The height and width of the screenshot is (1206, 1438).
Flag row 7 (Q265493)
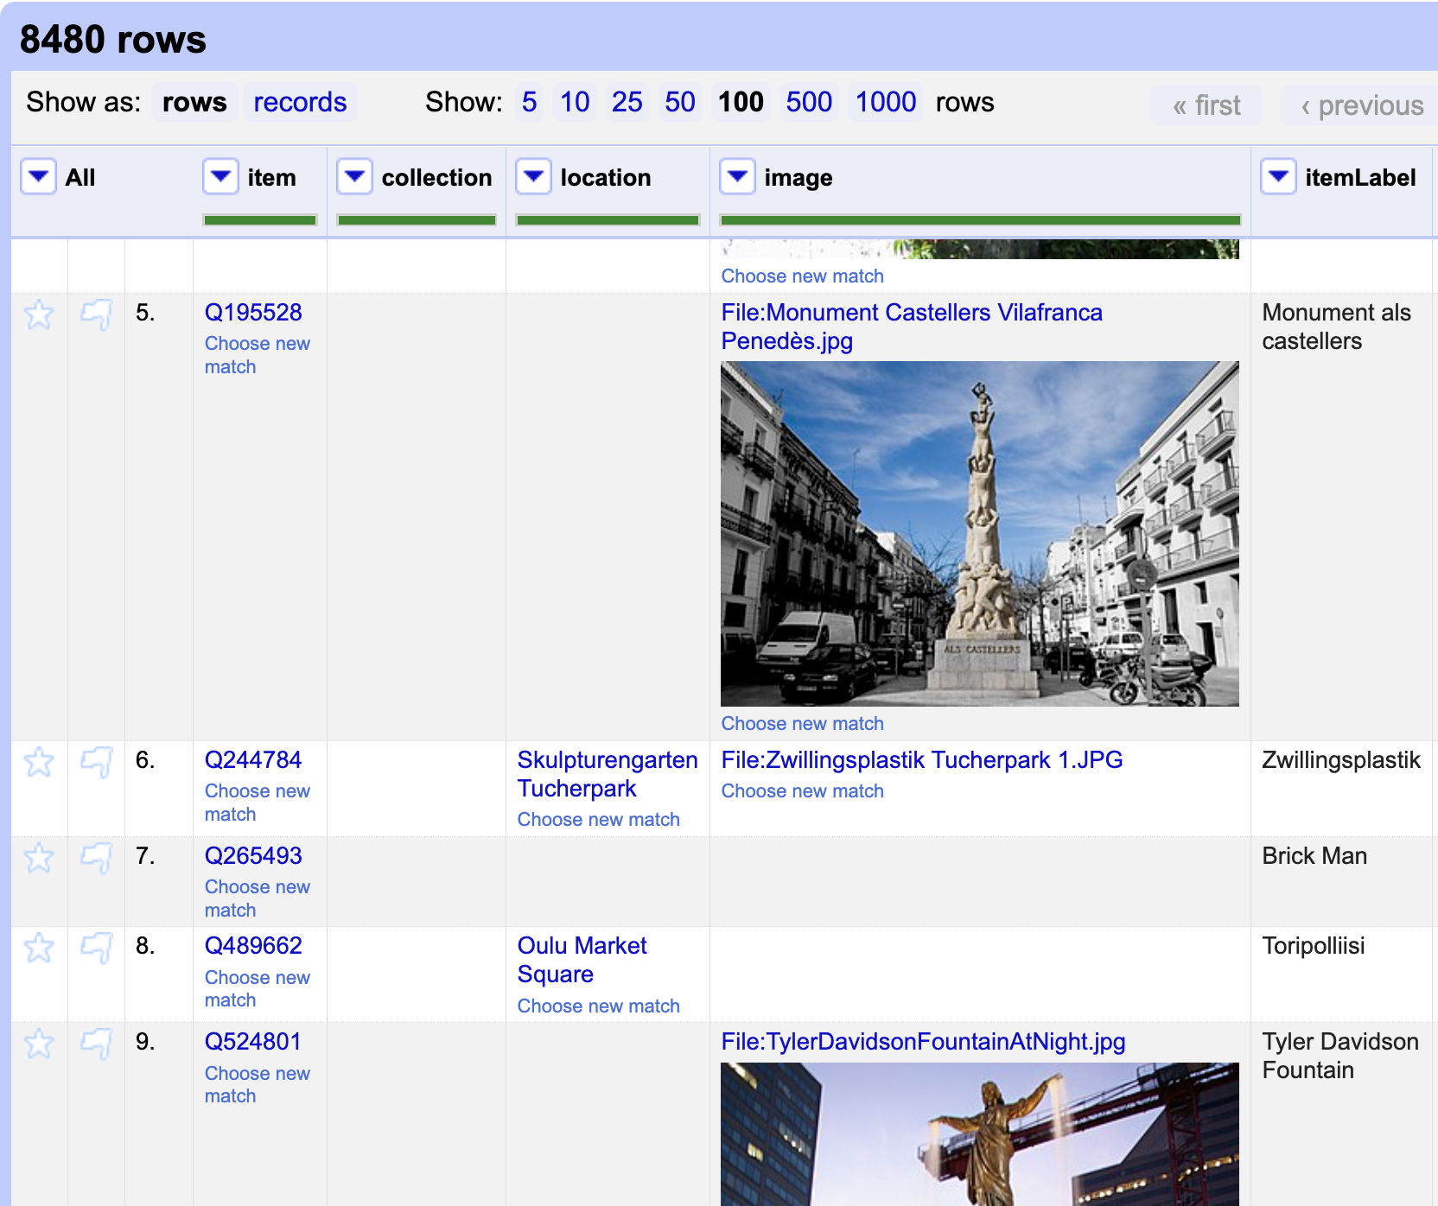pyautogui.click(x=96, y=858)
